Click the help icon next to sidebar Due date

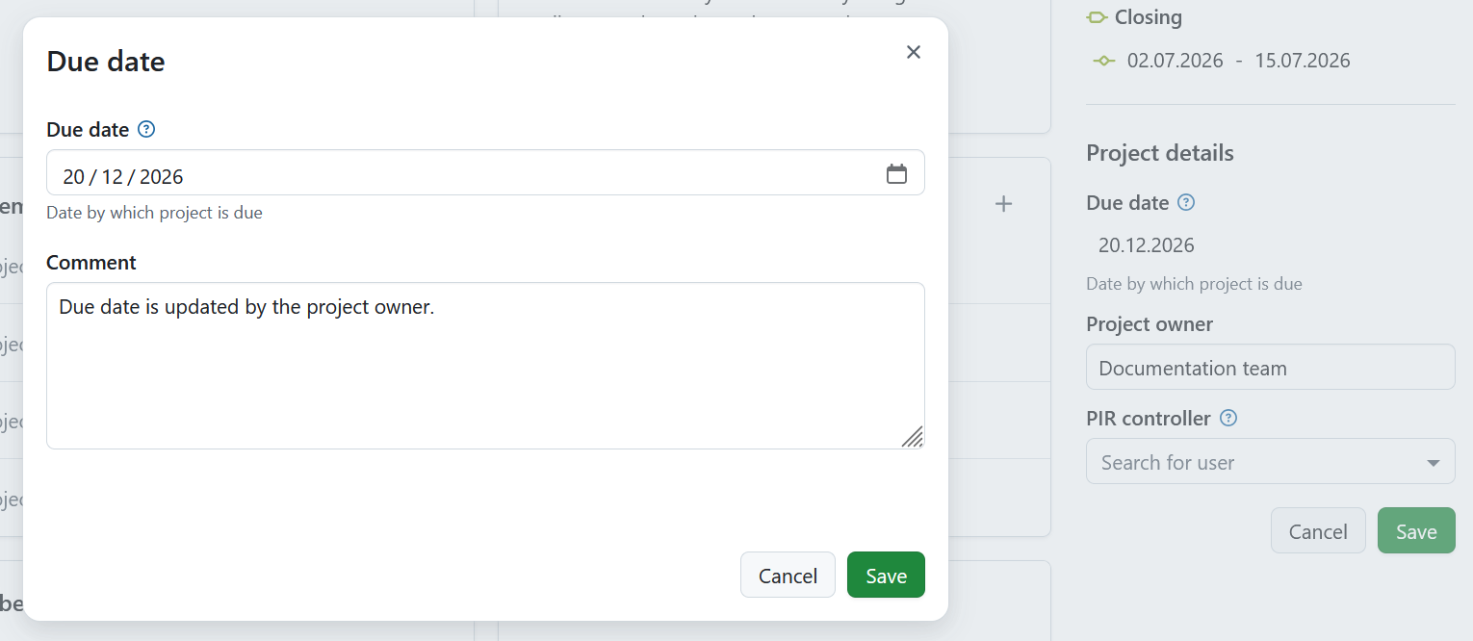coord(1187,202)
